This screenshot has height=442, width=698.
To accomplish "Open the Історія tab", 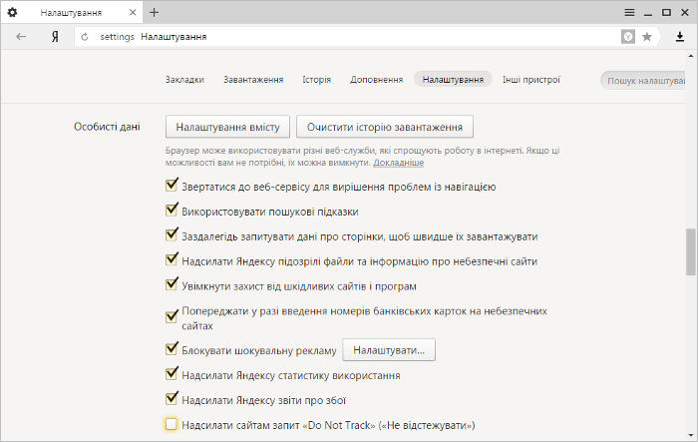I will [316, 80].
